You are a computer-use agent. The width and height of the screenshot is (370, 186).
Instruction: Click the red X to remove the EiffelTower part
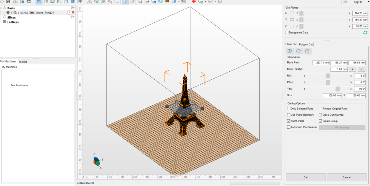tap(73, 13)
